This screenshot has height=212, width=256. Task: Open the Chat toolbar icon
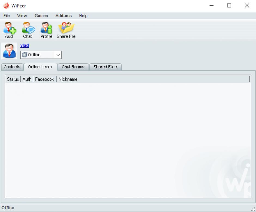pos(28,28)
